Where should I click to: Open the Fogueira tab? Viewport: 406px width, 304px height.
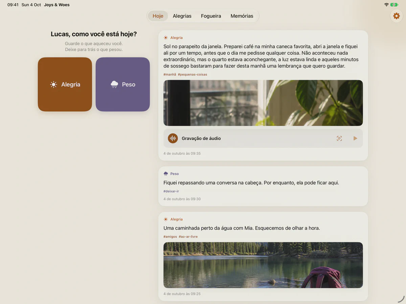(211, 16)
